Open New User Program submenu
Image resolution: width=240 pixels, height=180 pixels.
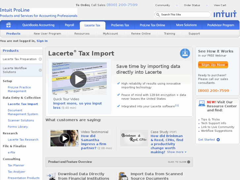pos(47,34)
